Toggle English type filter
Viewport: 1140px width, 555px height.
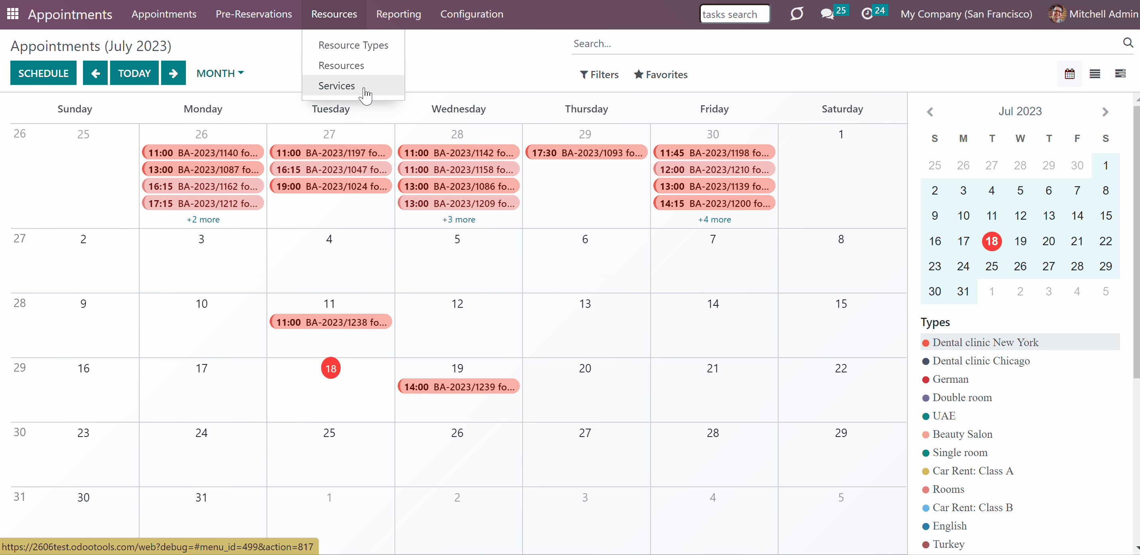1020,526
